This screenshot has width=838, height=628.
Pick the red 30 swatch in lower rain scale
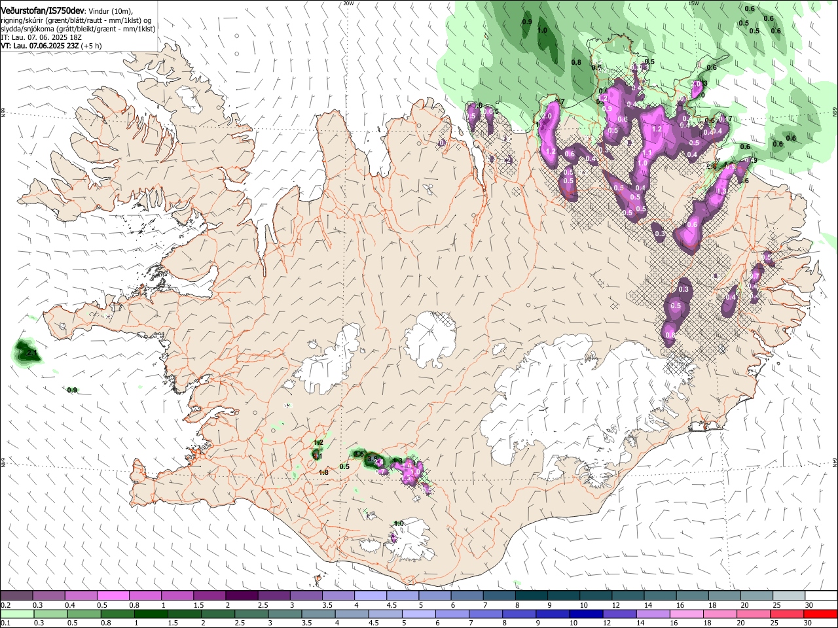coord(820,614)
